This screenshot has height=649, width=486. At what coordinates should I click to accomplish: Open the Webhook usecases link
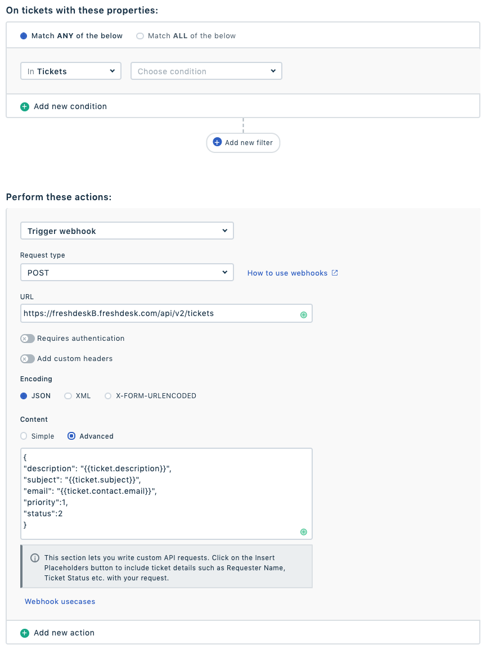tap(60, 601)
